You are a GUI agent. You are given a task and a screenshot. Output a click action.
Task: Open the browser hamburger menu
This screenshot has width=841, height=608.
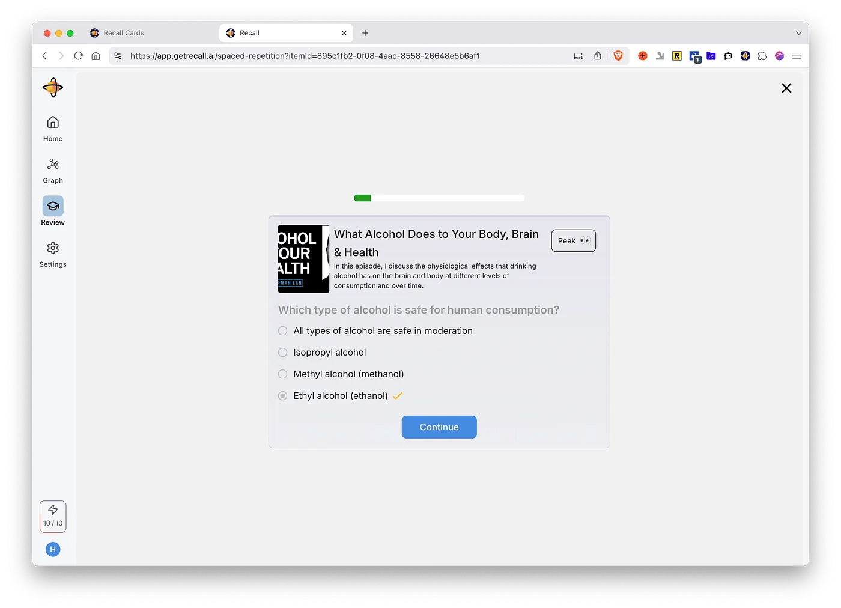point(797,56)
